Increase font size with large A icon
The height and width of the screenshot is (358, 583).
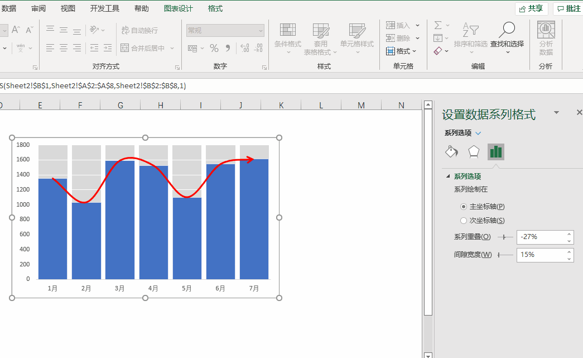pos(16,30)
